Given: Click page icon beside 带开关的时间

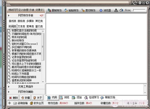Looking at the screenshot, I should pyautogui.click(x=9, y=37).
